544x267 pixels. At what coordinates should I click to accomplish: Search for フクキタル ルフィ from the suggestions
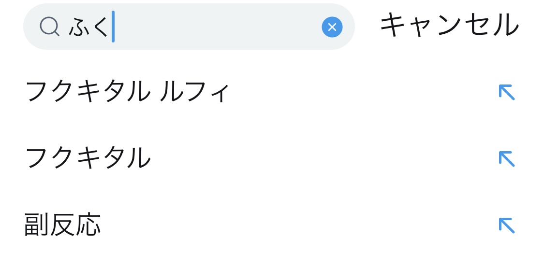[x=127, y=92]
